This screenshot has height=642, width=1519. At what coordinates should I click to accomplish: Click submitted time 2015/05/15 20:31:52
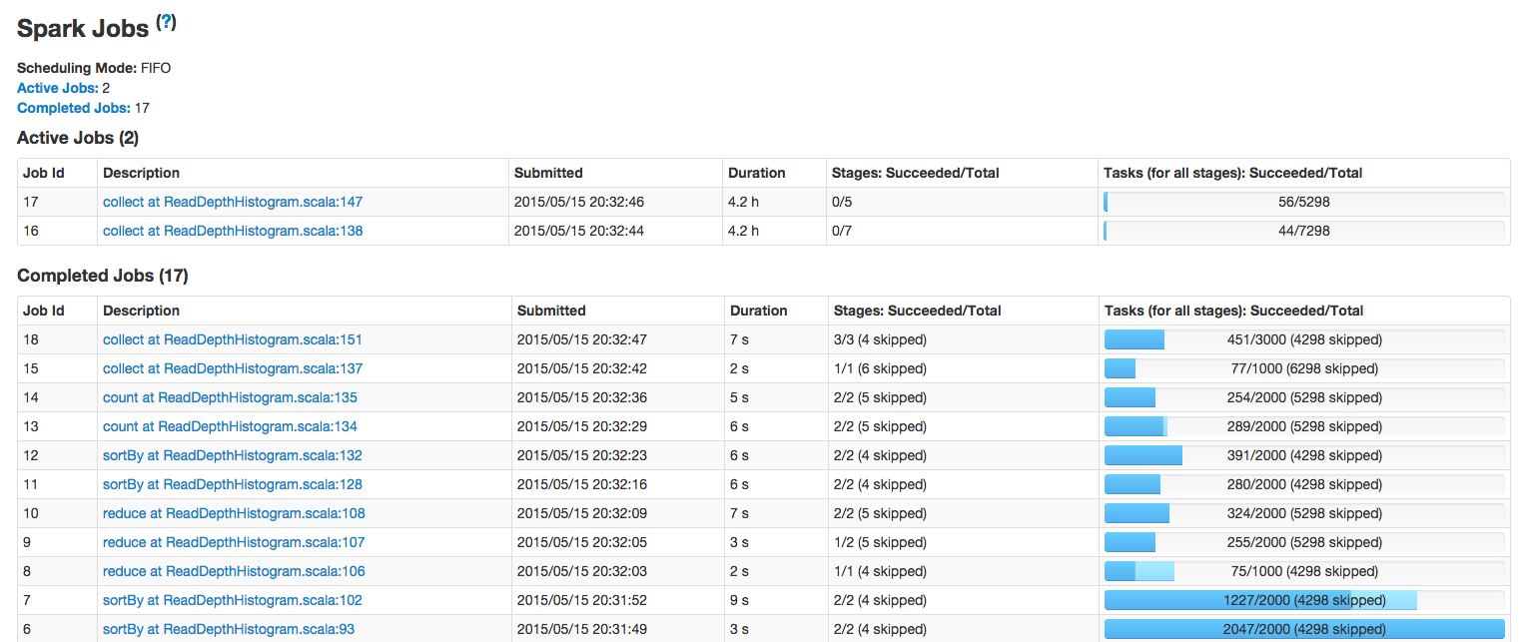click(x=582, y=600)
